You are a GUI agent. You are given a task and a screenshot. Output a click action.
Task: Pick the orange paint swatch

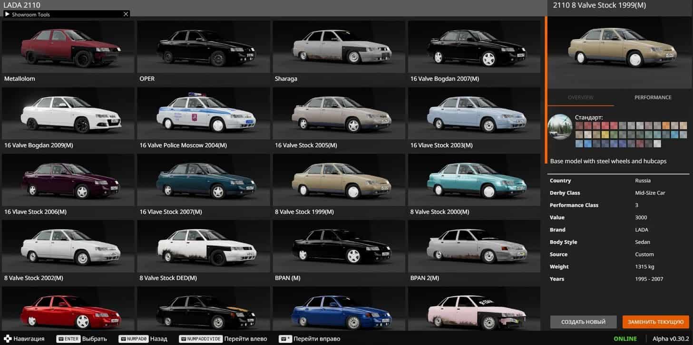666,126
